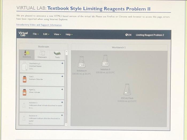Add Sodium Chloride with its plus button
187x140 pixels.
point(62,76)
